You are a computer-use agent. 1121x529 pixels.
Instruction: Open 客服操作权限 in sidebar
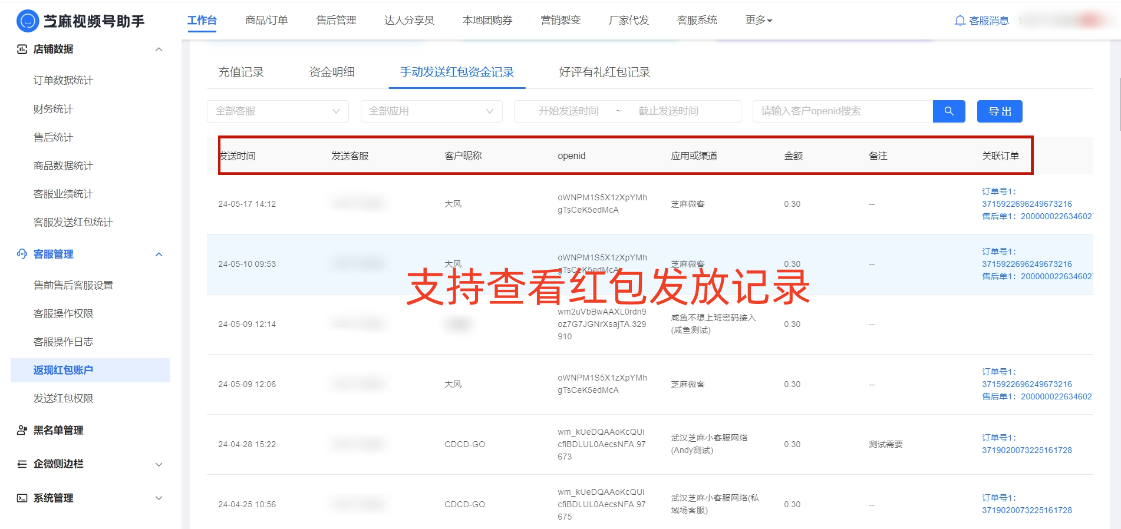click(x=63, y=313)
